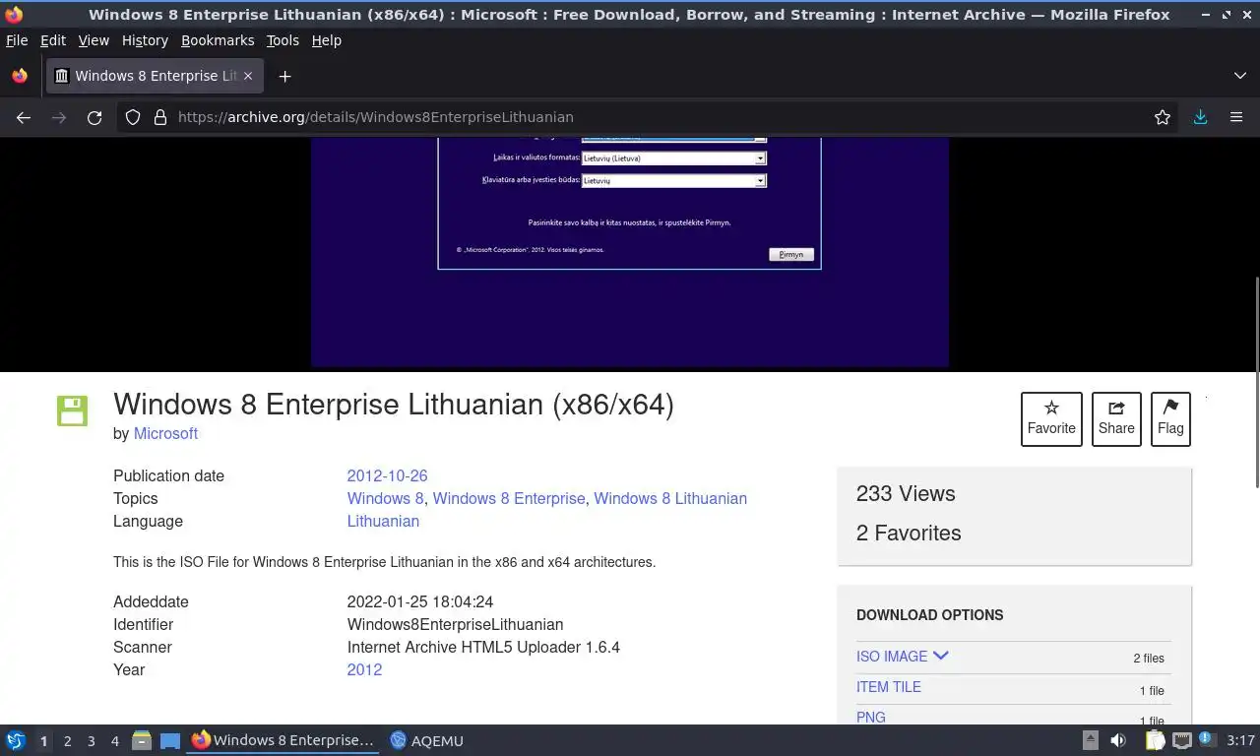
Task: Open the Tools menu
Action: pos(283,40)
